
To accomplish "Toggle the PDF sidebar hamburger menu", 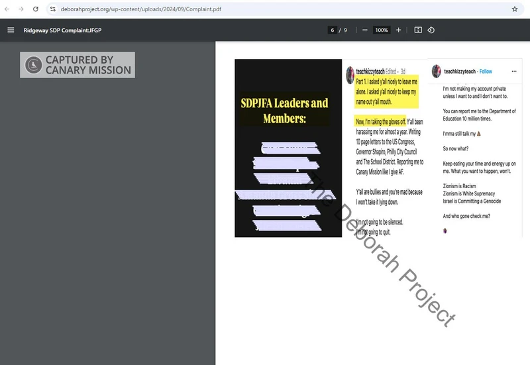I will (x=11, y=30).
